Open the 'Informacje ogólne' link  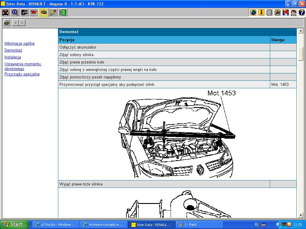point(19,44)
